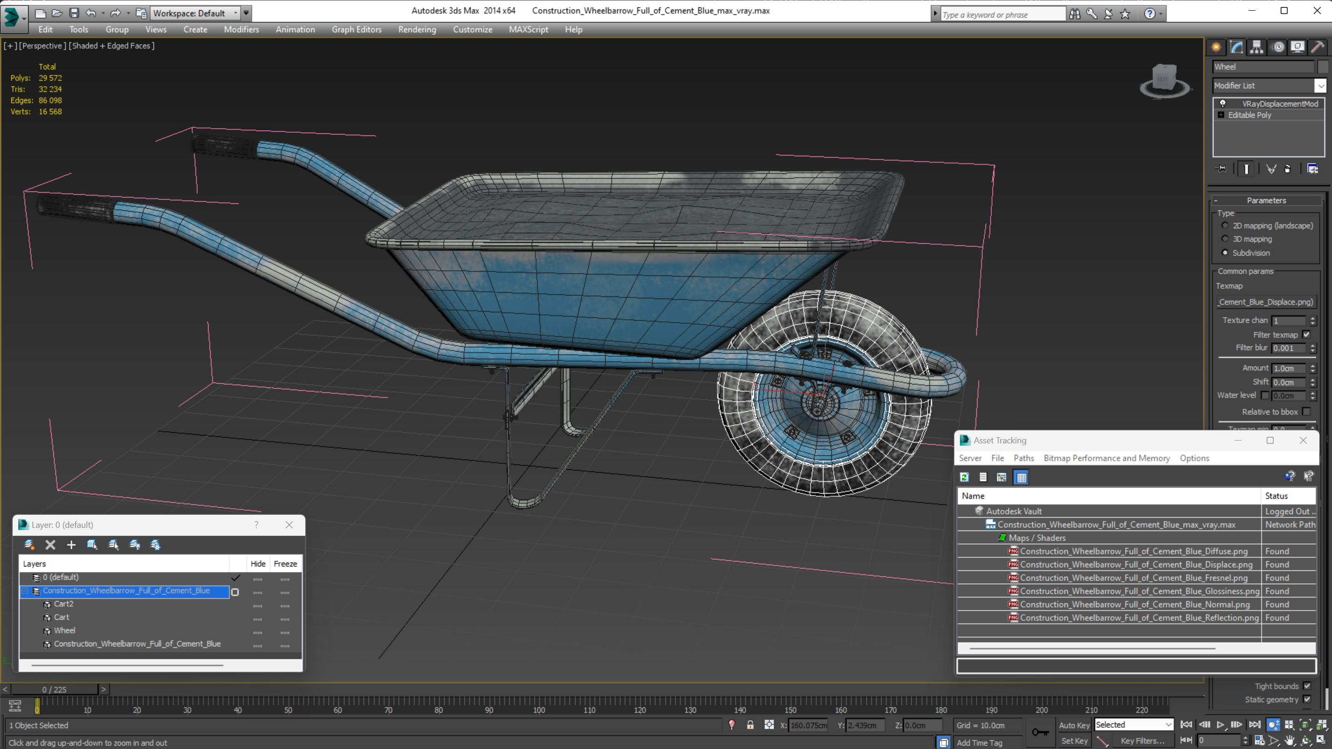
Task: Click Create New Layer icon in Layer dialog
Action: (29, 544)
